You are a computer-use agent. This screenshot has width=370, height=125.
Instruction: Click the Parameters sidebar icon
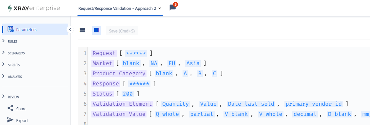click(x=10, y=29)
